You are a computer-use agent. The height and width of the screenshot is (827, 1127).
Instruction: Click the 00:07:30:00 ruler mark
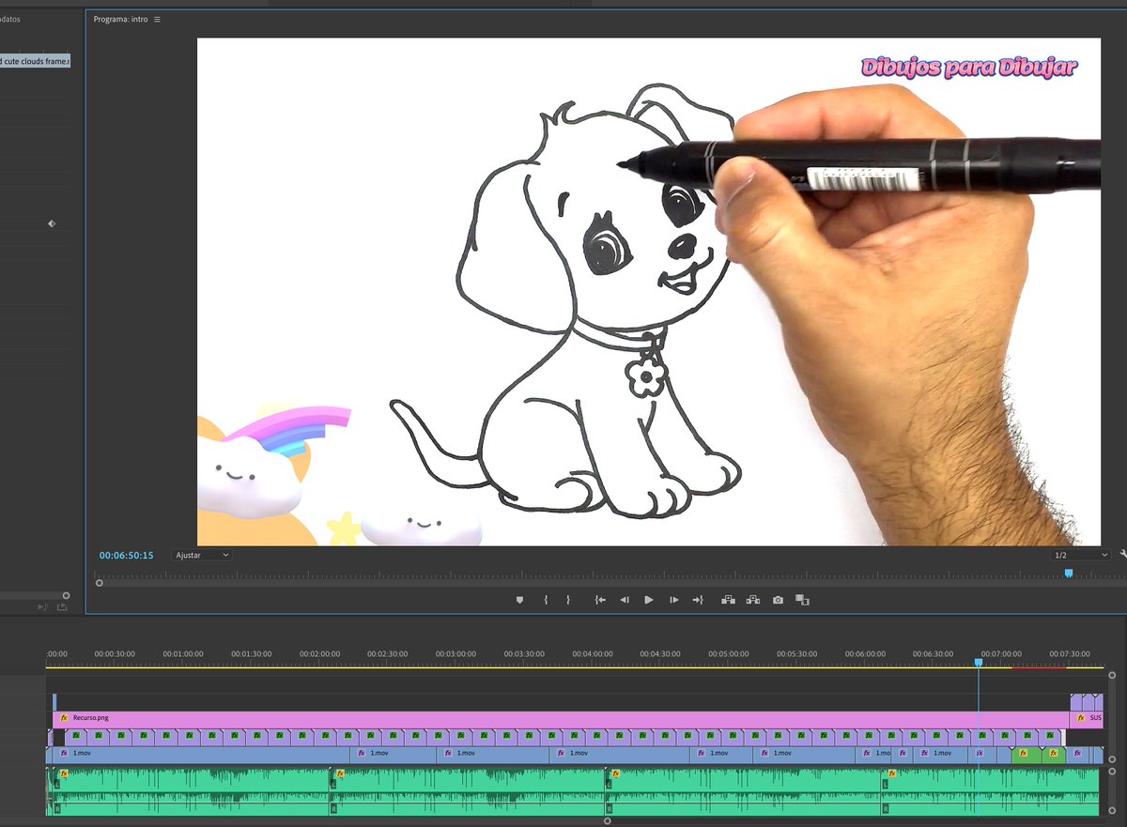[1070, 653]
